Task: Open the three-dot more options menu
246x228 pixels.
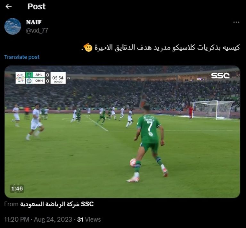Action: point(236,22)
